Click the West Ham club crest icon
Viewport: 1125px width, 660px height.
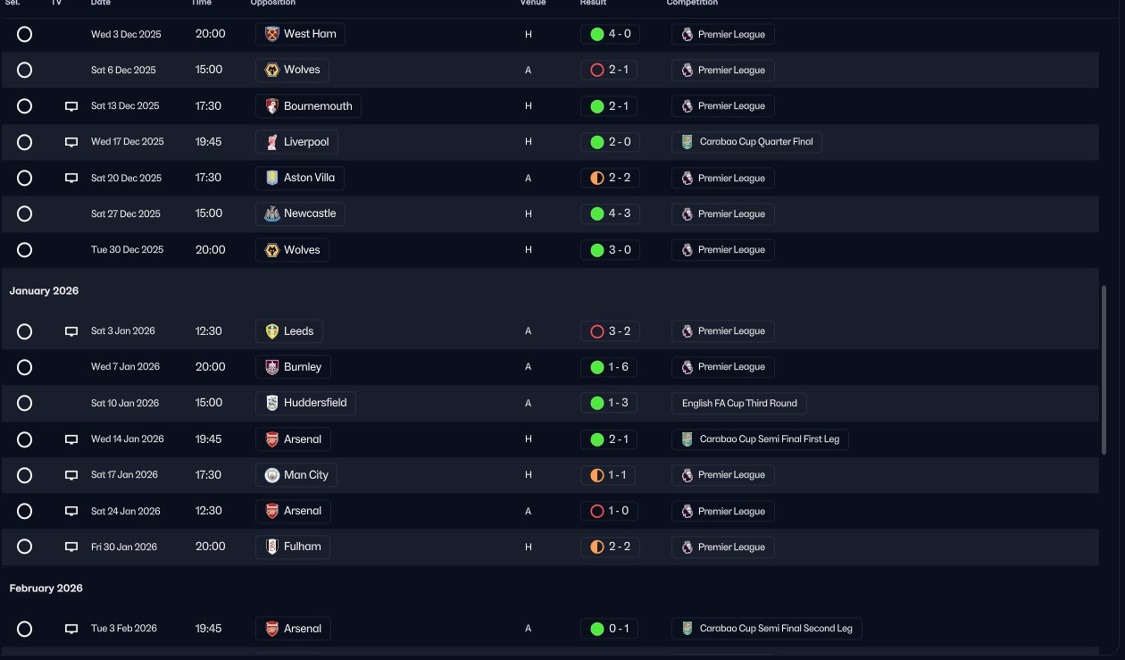click(272, 34)
